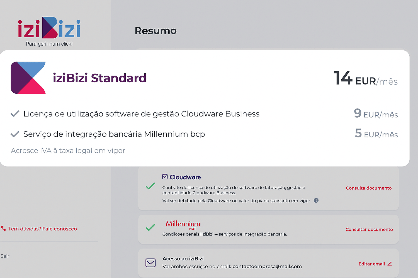Click the info icon beside the Cloudware debit note
The width and height of the screenshot is (418, 278).
click(316, 200)
